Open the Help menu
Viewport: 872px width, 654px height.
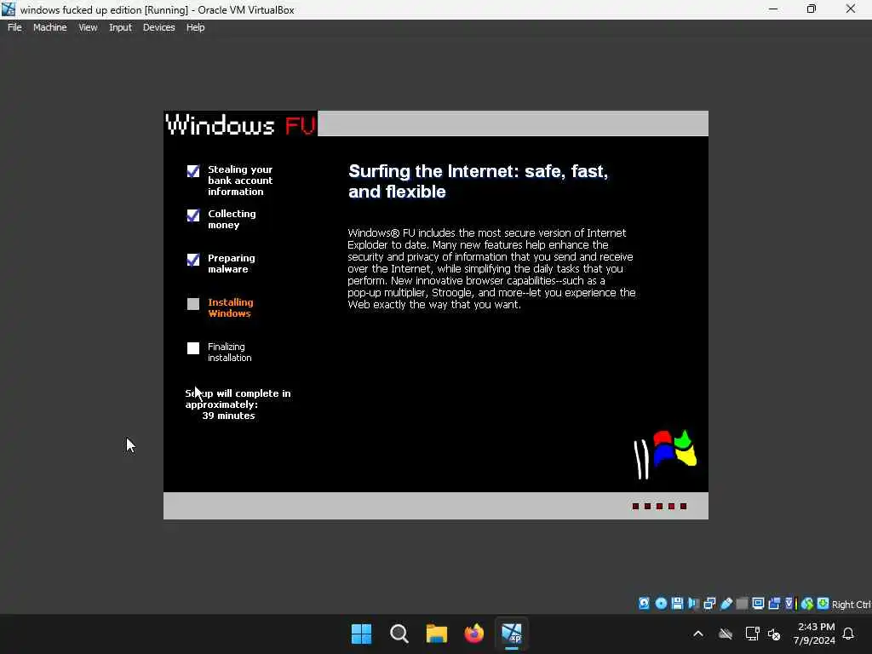(x=195, y=27)
